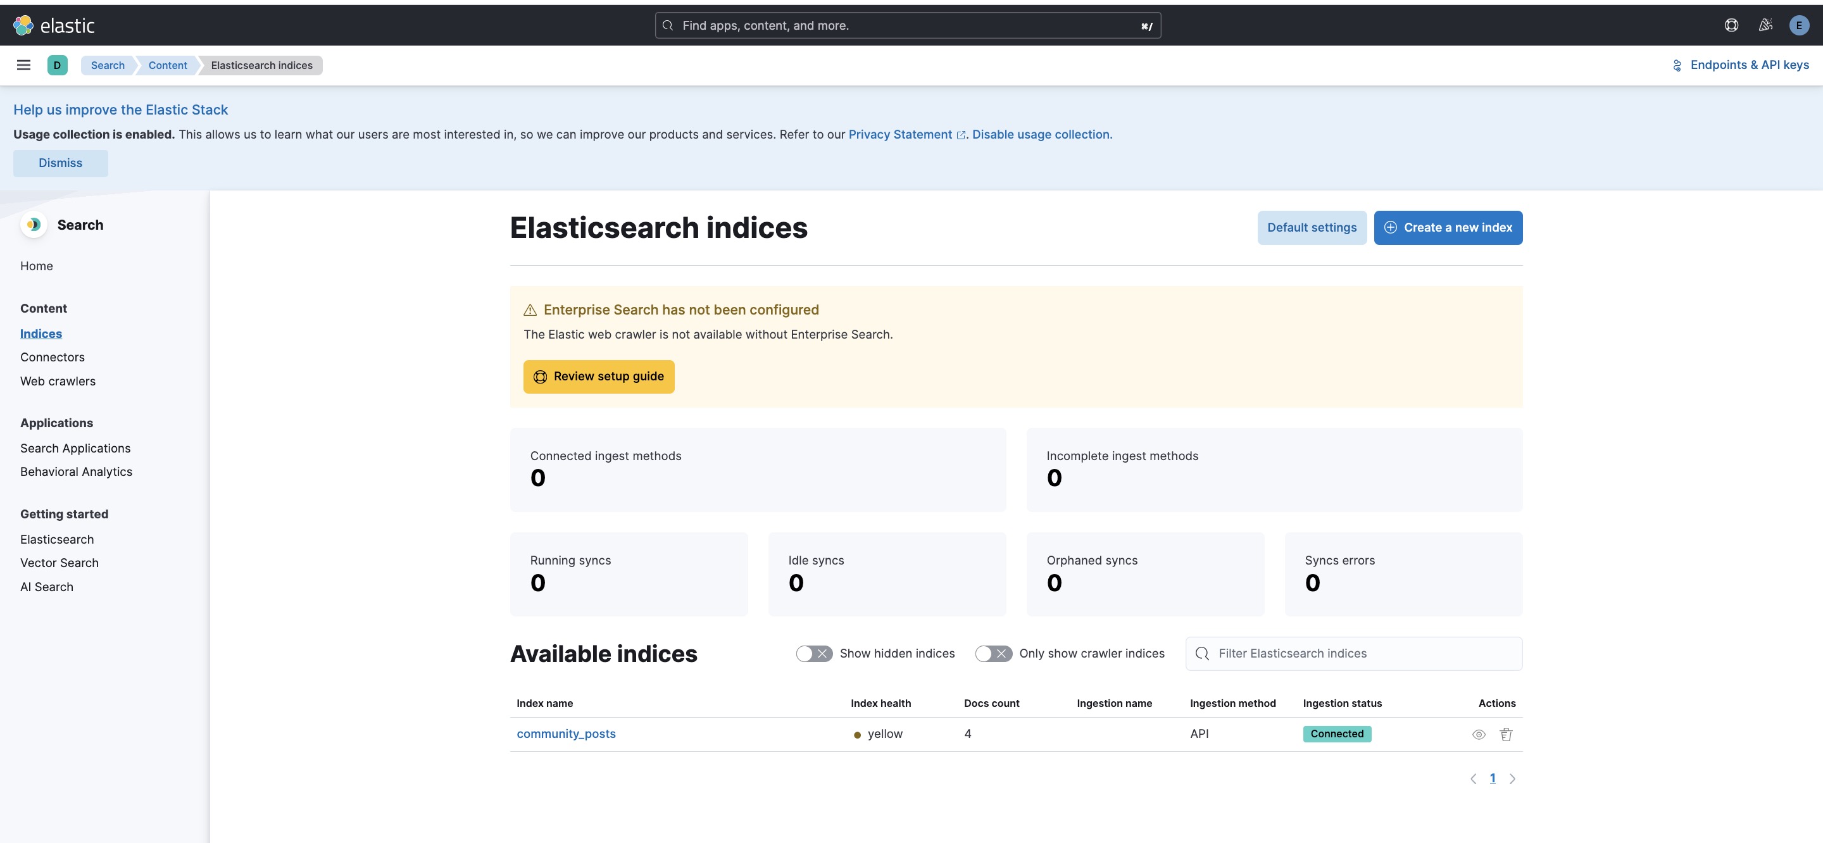The width and height of the screenshot is (1823, 843).
Task: Click the Syncs errors card
Action: 1404,574
